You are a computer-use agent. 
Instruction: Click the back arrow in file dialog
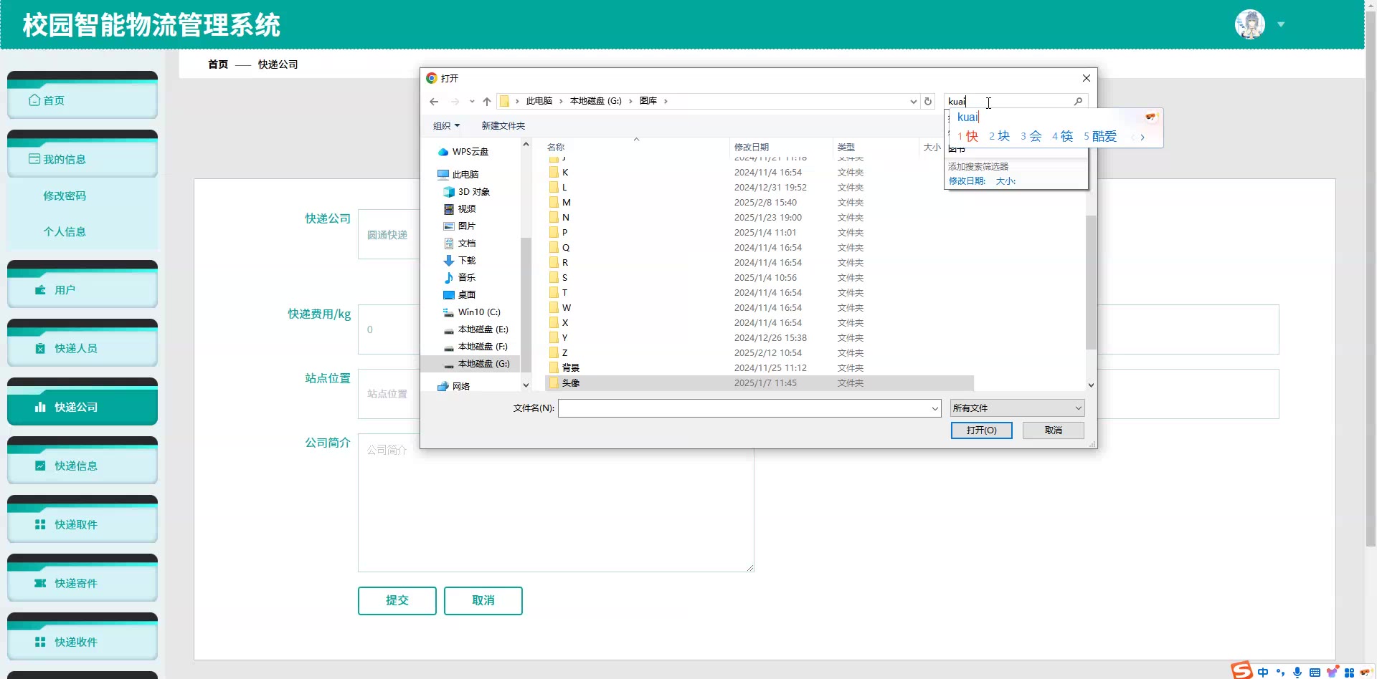[x=434, y=102]
